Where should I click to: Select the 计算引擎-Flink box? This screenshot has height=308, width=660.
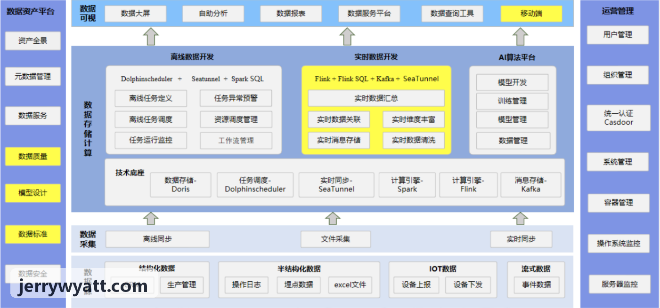coord(468,185)
